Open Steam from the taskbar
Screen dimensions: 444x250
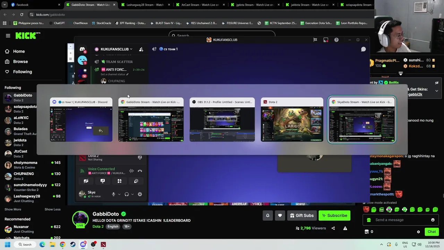coord(72,244)
